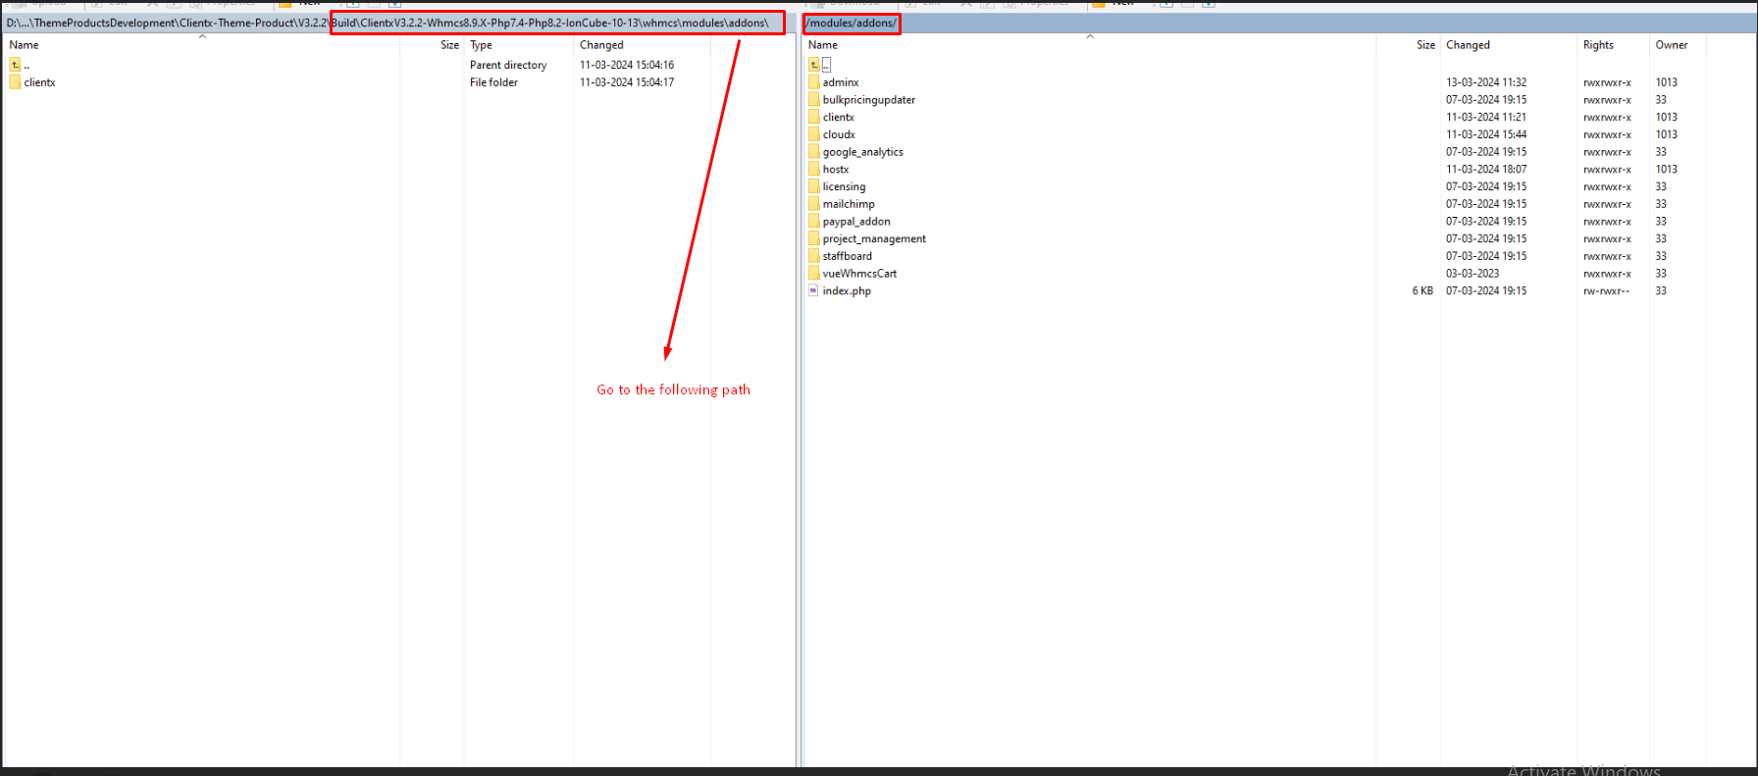This screenshot has width=1758, height=776.
Task: Click the cloudx folder icon
Action: tap(813, 134)
